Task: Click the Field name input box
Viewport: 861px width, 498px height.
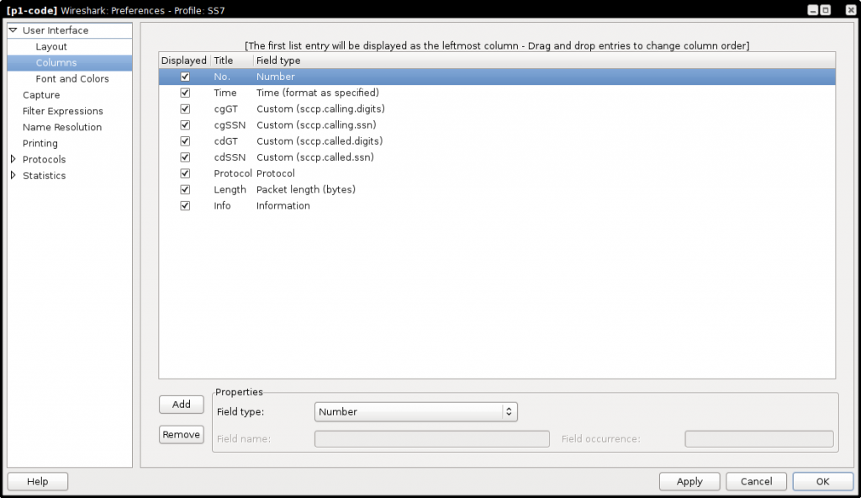Action: (x=431, y=438)
